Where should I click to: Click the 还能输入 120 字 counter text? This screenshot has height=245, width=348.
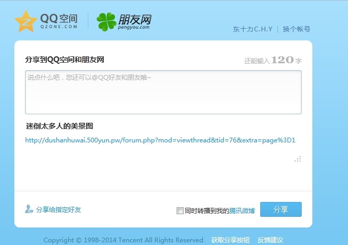273,60
